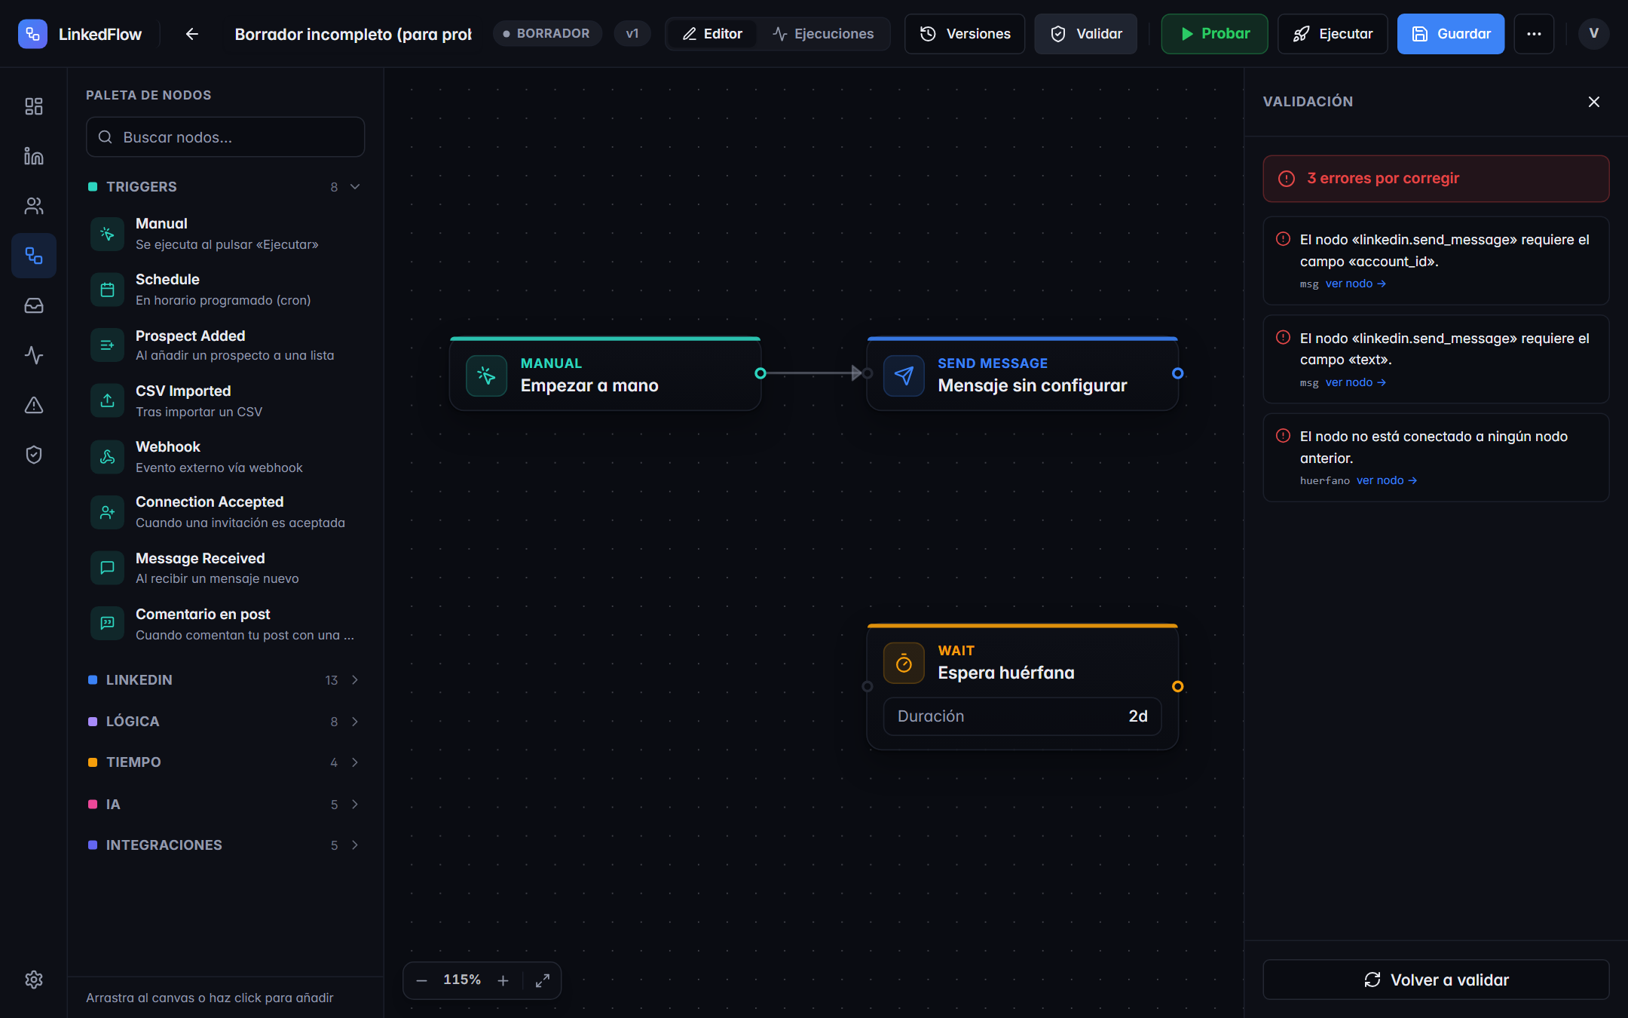This screenshot has width=1628, height=1018.
Task: Open settings gear in sidebar
Action: pyautogui.click(x=34, y=980)
